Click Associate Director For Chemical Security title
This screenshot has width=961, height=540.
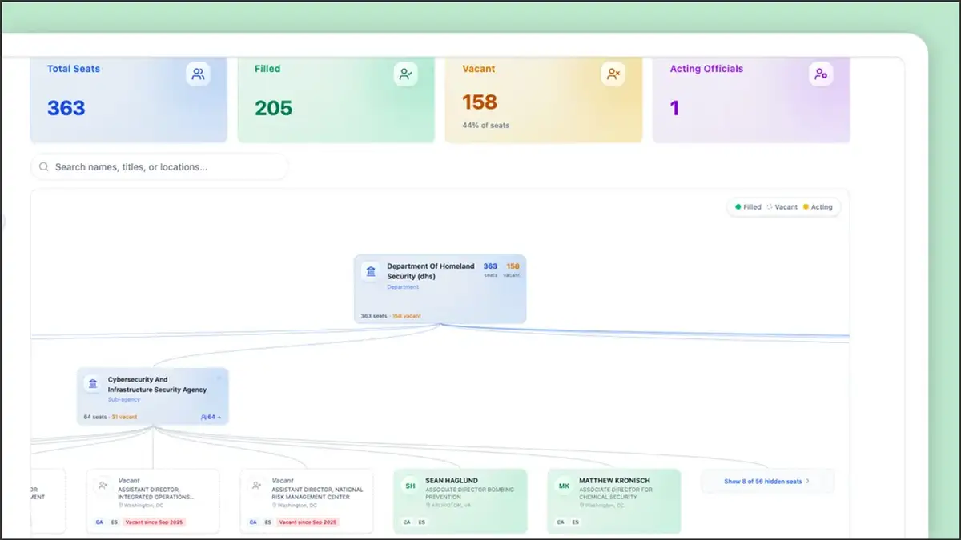(x=616, y=493)
